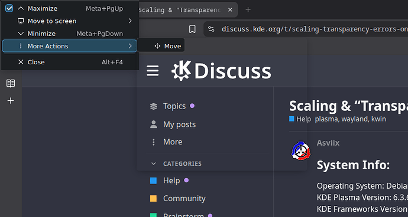Click the KDE Plasma Version line
The image size is (408, 217).
pos(362,198)
